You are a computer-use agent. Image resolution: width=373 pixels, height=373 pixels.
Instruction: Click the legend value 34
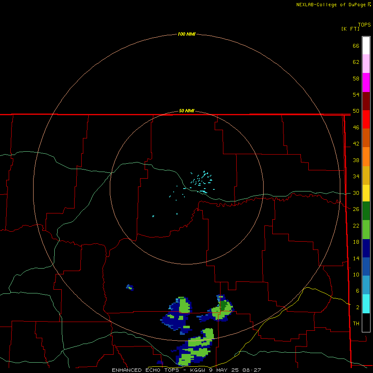[x=356, y=177]
